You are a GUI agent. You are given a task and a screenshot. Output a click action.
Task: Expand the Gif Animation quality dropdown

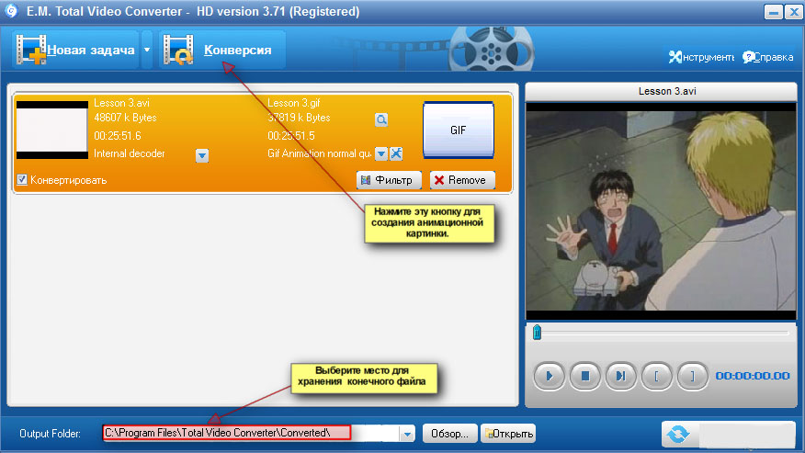(x=381, y=153)
